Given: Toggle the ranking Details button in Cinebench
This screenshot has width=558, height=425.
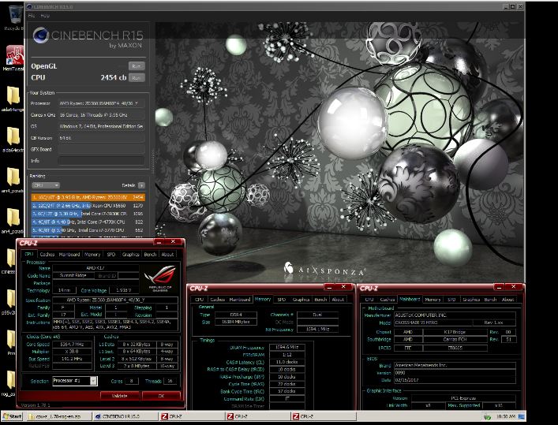Looking at the screenshot, I should pyautogui.click(x=141, y=185).
